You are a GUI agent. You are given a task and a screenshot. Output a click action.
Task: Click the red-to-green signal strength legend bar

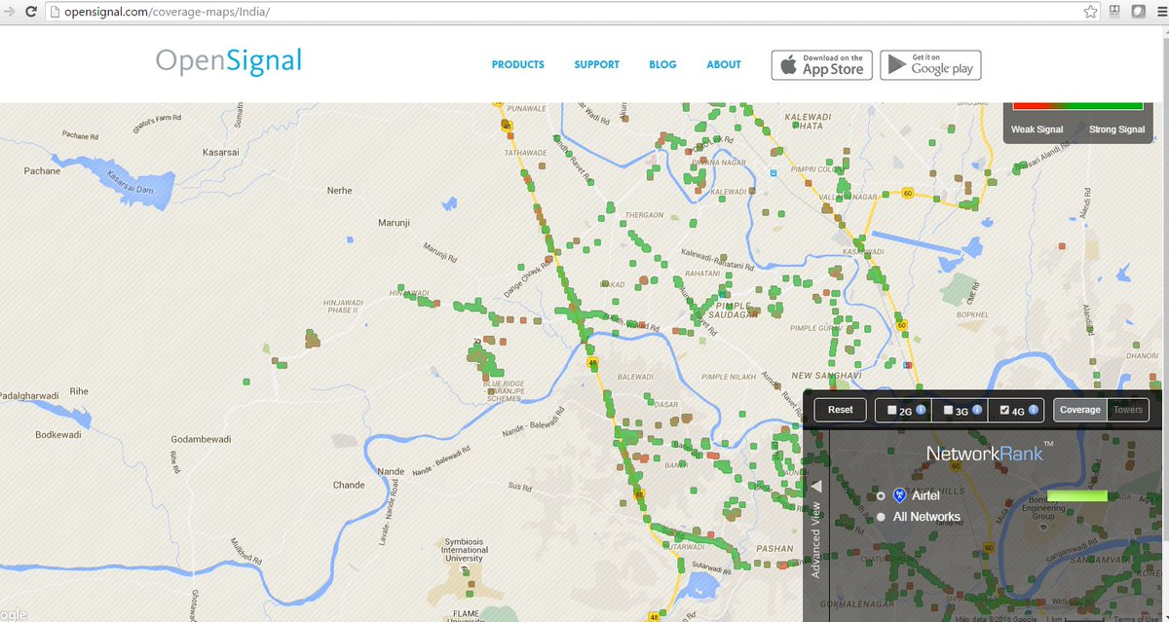tap(1078, 105)
